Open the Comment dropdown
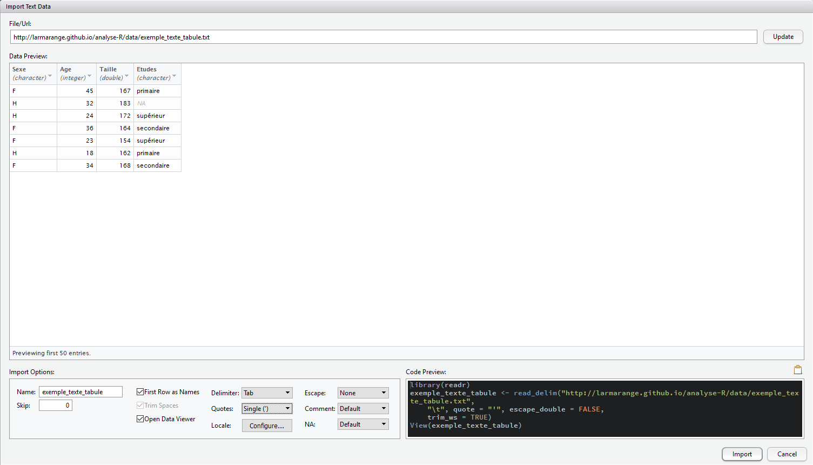 363,409
